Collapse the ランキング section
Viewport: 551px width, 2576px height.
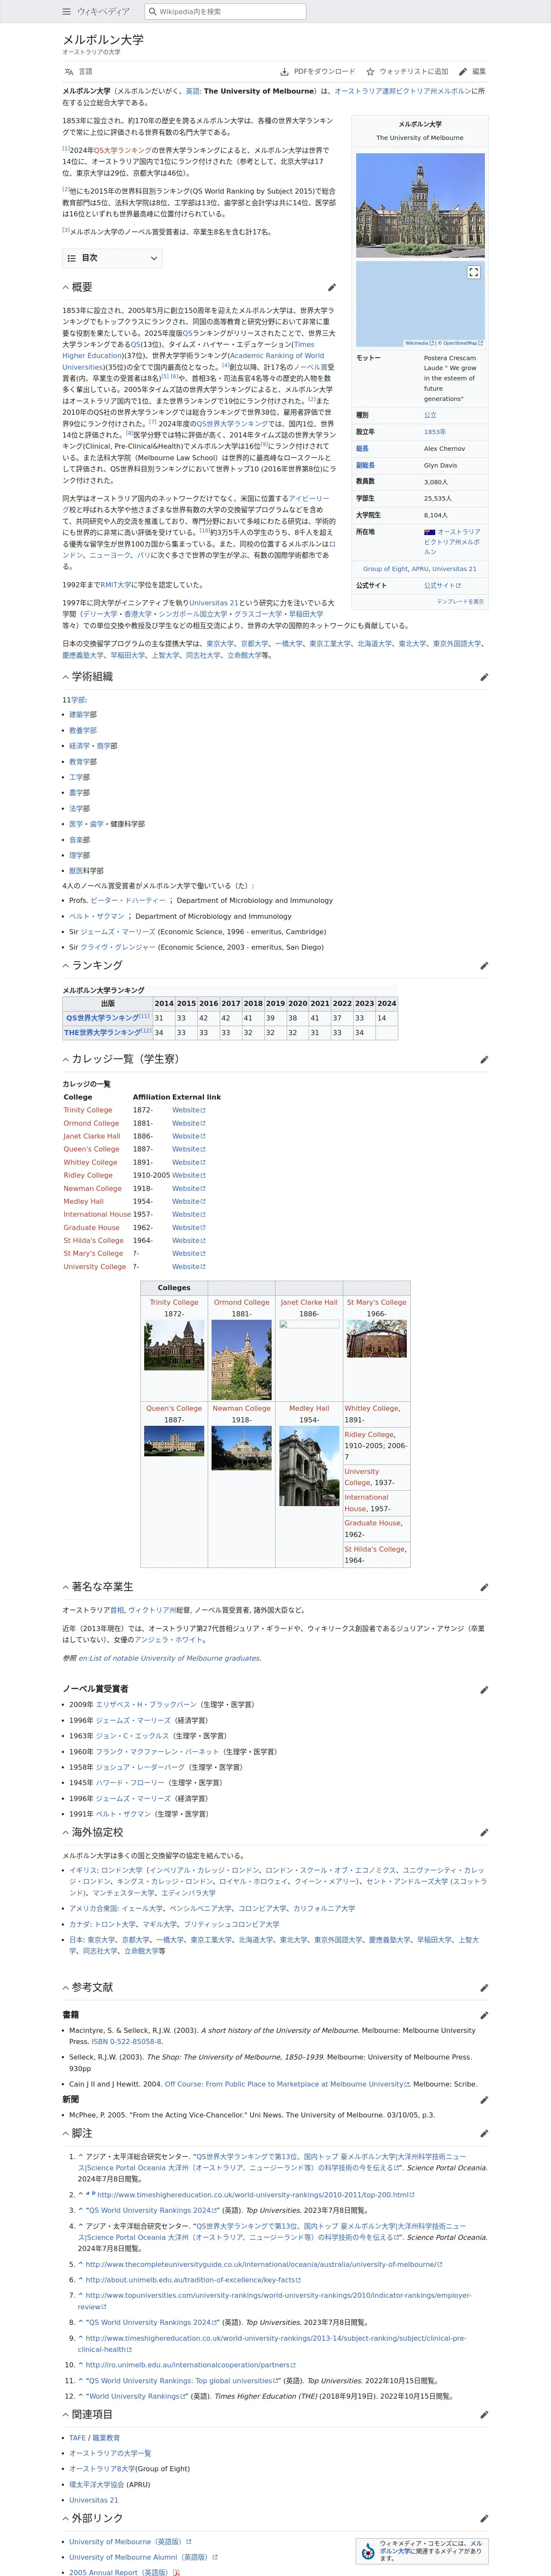point(66,966)
